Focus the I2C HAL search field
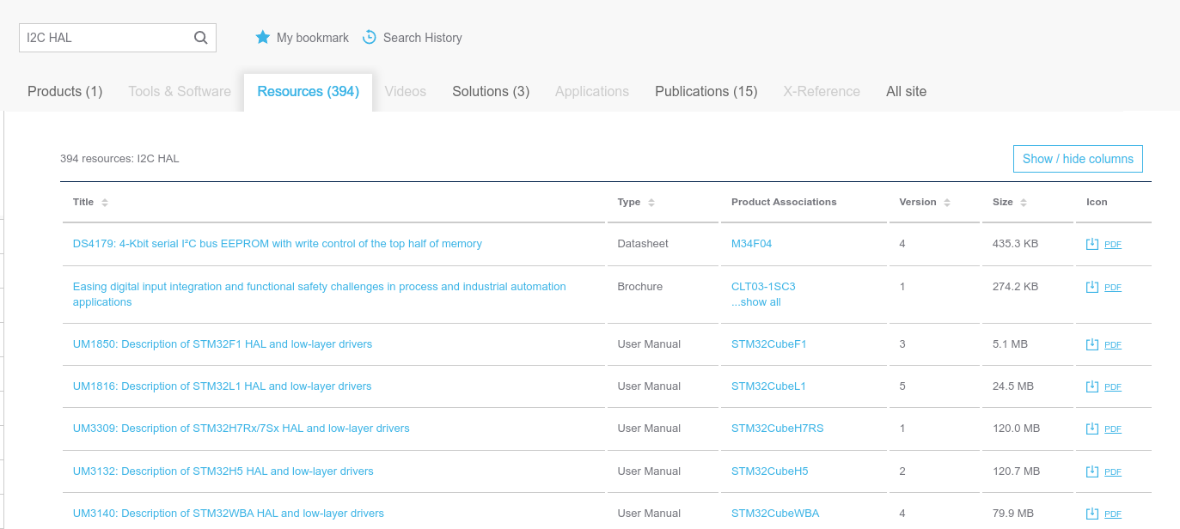The width and height of the screenshot is (1180, 529). pyautogui.click(x=103, y=38)
